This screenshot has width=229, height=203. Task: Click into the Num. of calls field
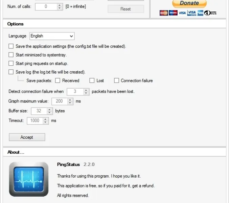46,6
